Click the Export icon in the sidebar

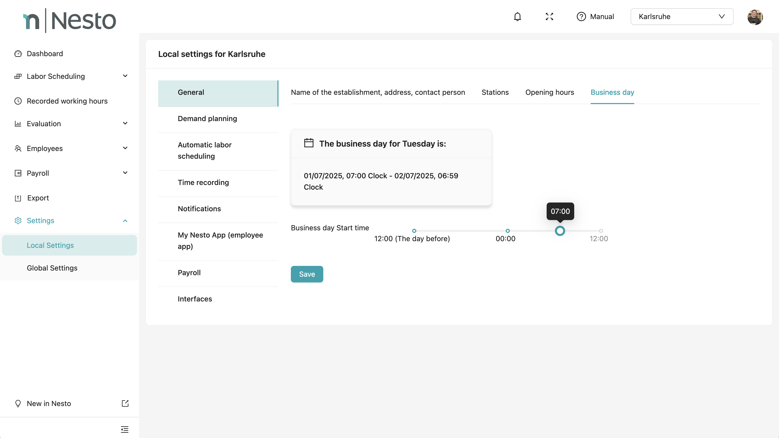18,198
